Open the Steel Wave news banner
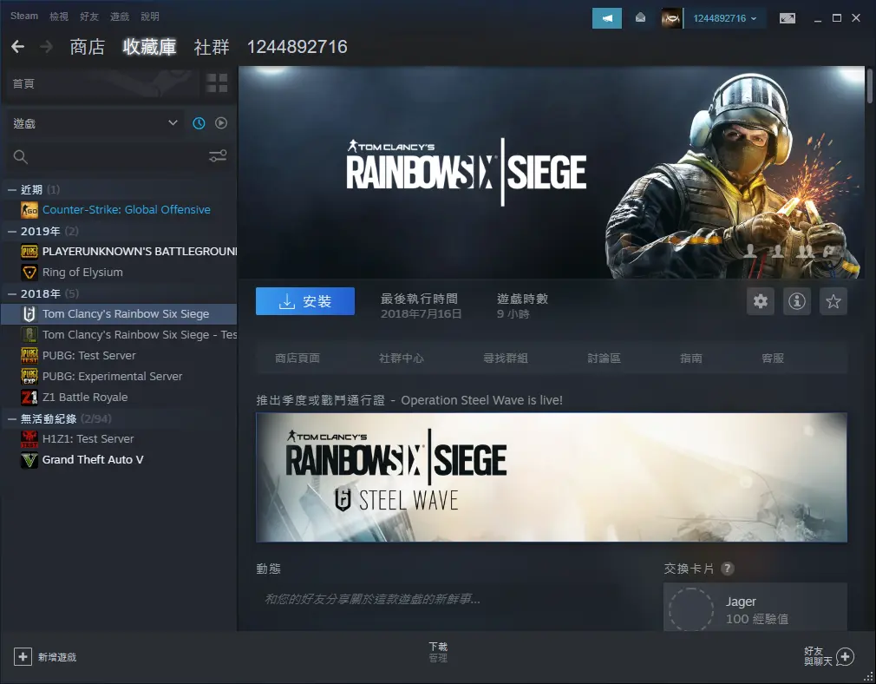This screenshot has width=876, height=684. (x=552, y=477)
